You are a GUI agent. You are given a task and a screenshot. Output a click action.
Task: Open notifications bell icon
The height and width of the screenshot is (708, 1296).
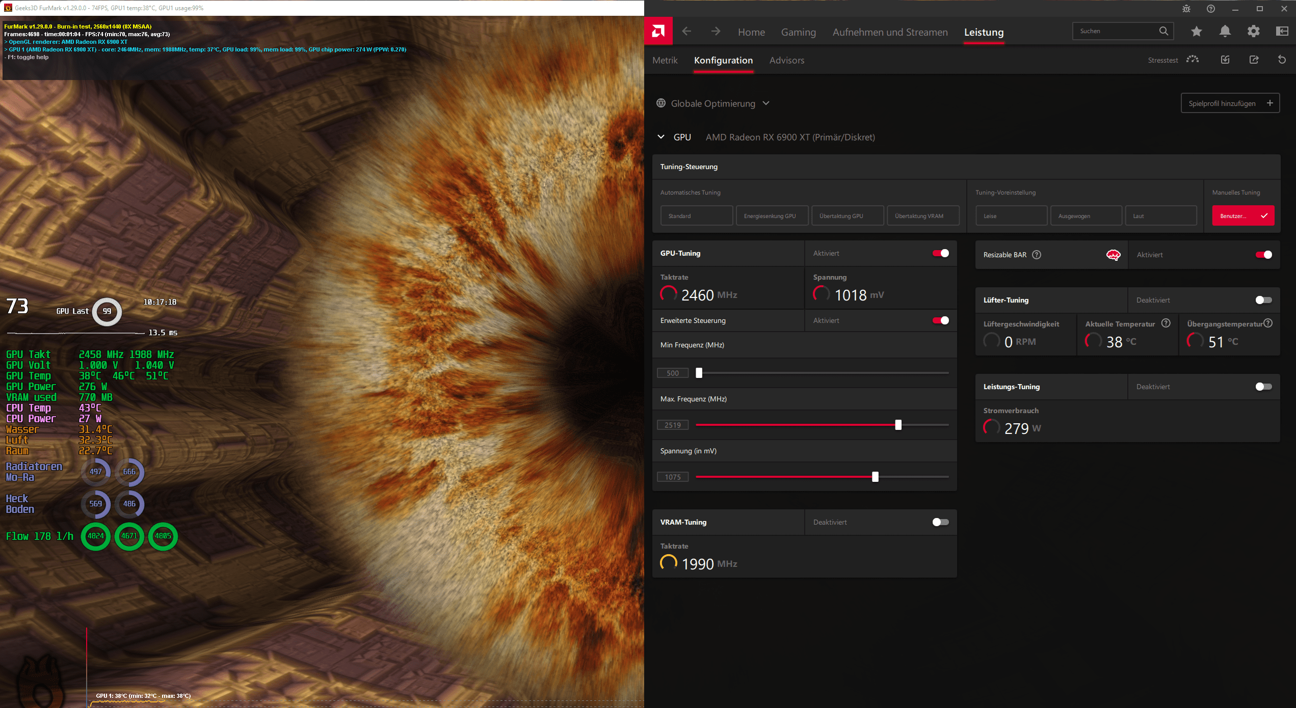tap(1225, 32)
